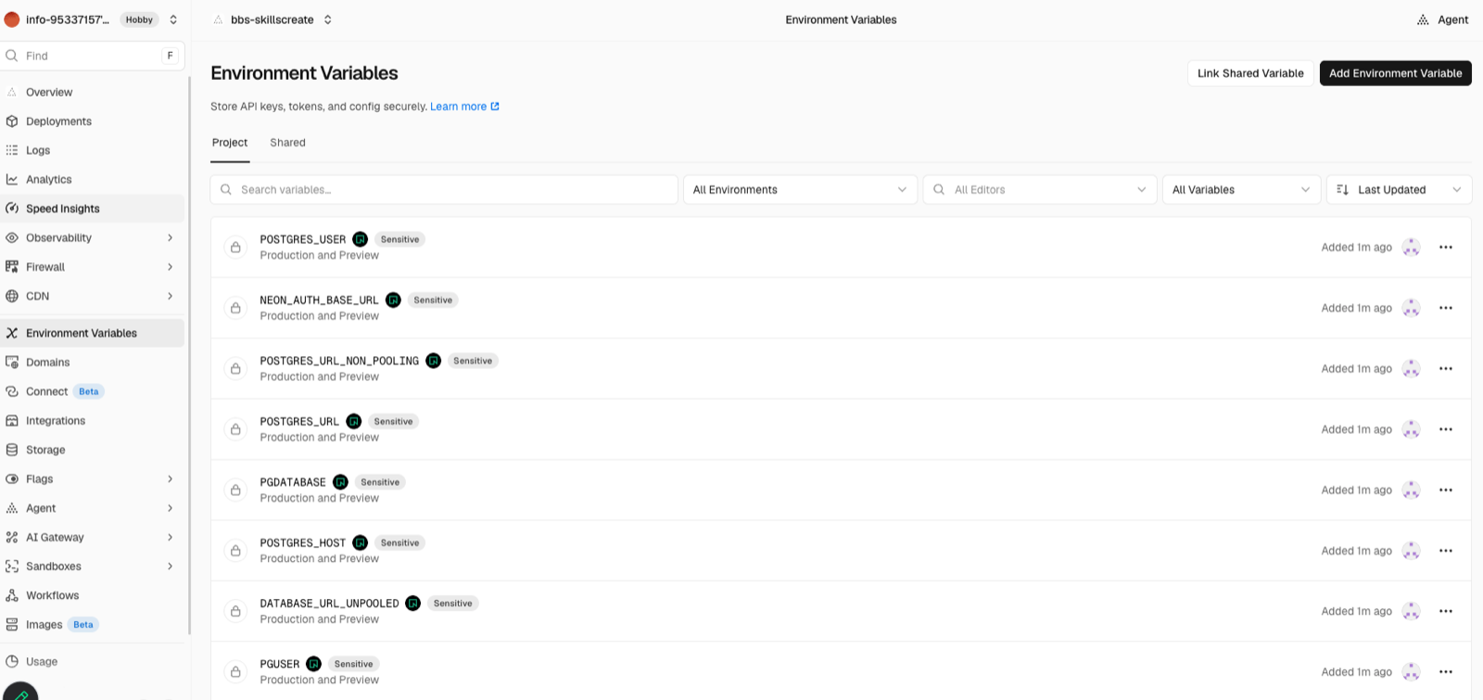Click the Neon integration icon beside POSTGRES_URL
1483x700 pixels.
(x=353, y=422)
